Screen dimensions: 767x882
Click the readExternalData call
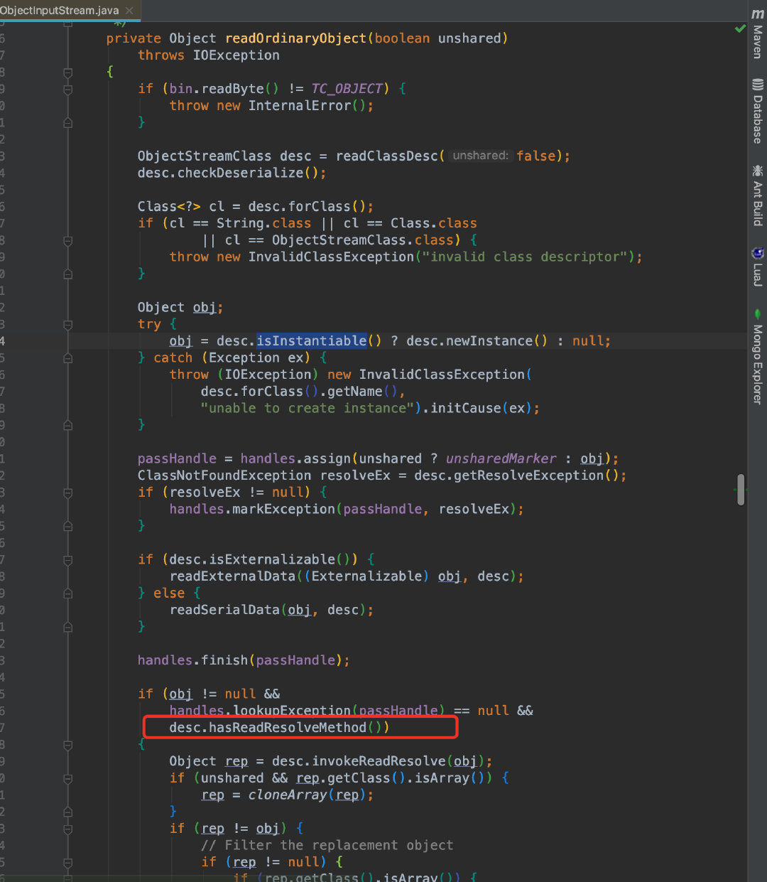[x=232, y=577]
